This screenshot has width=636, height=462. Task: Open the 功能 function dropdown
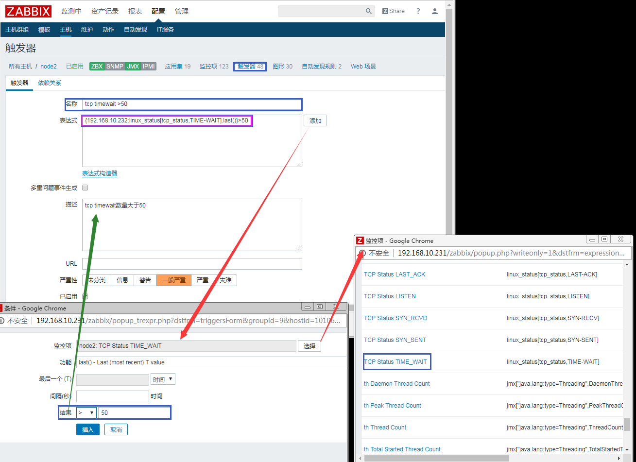tap(211, 362)
